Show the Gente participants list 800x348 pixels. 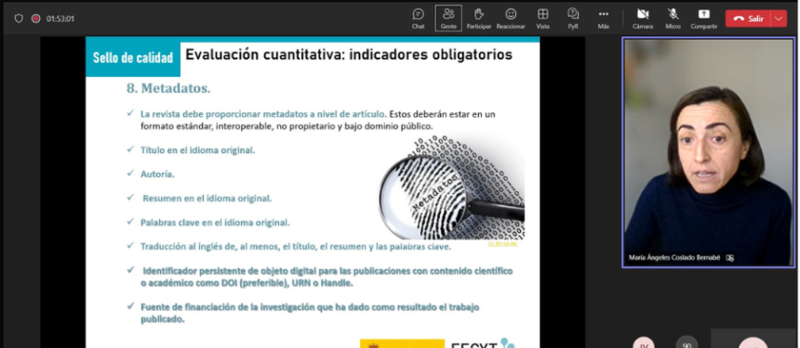pyautogui.click(x=448, y=19)
